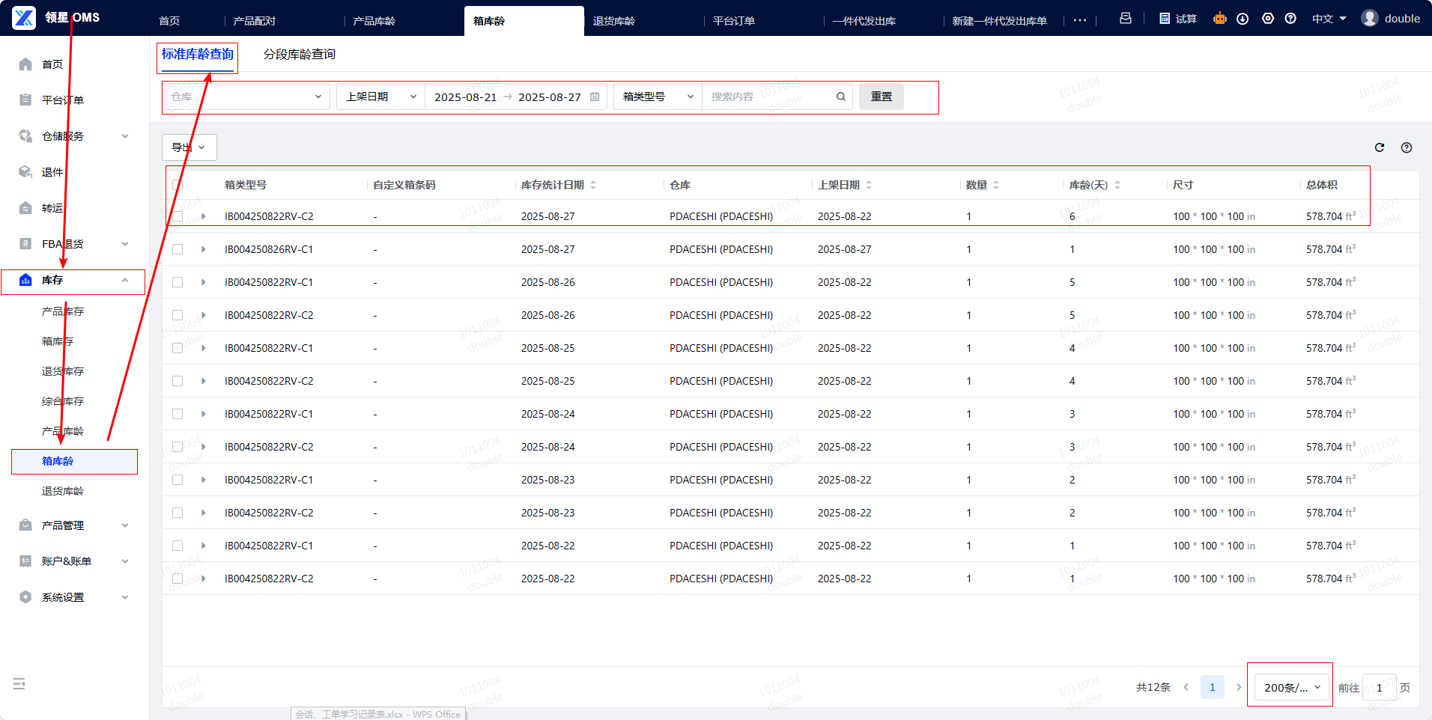The image size is (1432, 720).
Task: Open the download center icon in header
Action: pyautogui.click(x=1243, y=19)
